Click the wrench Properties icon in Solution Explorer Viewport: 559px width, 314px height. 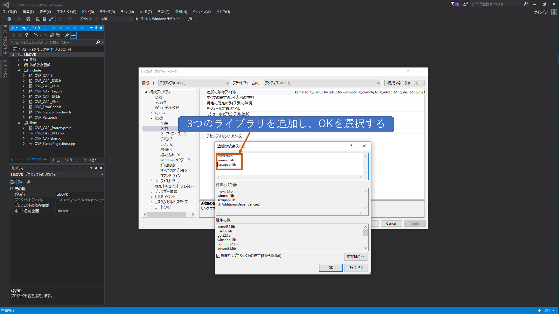[x=67, y=35]
